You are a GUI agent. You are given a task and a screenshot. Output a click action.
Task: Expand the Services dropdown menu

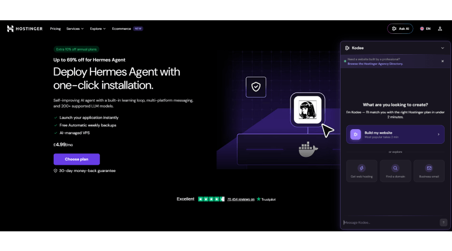(75, 29)
